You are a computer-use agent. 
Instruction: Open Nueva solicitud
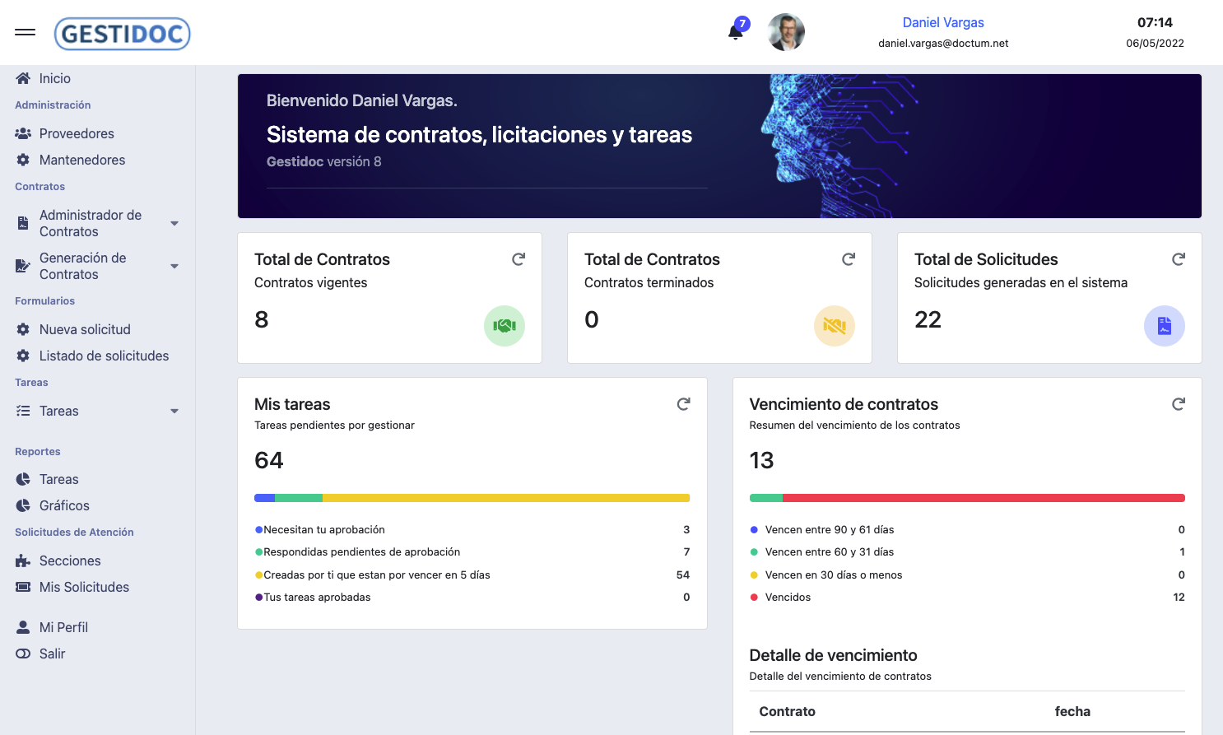tap(85, 329)
